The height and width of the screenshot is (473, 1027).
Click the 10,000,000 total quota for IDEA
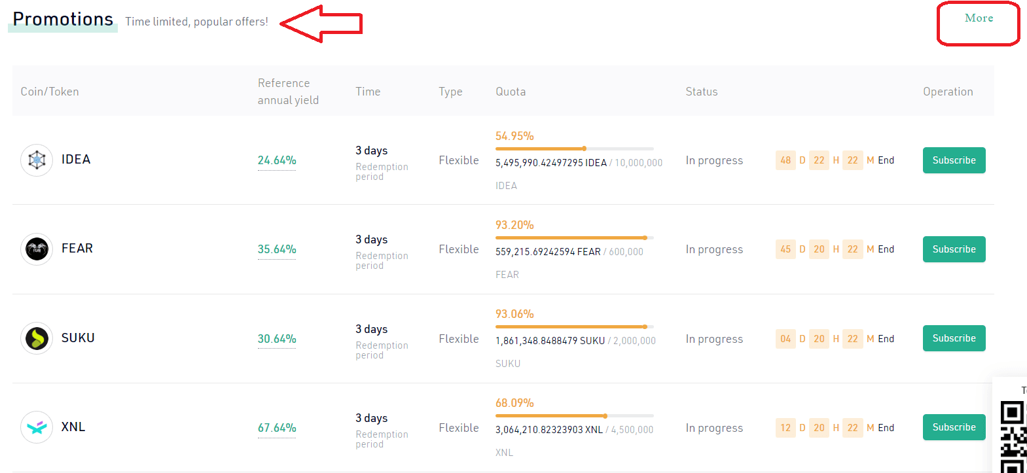[638, 163]
